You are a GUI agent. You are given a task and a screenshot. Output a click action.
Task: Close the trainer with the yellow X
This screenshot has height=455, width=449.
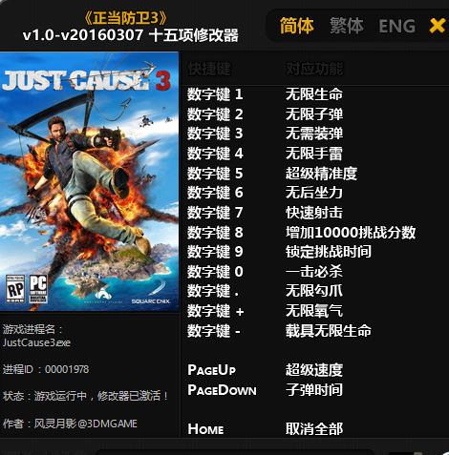click(x=437, y=26)
